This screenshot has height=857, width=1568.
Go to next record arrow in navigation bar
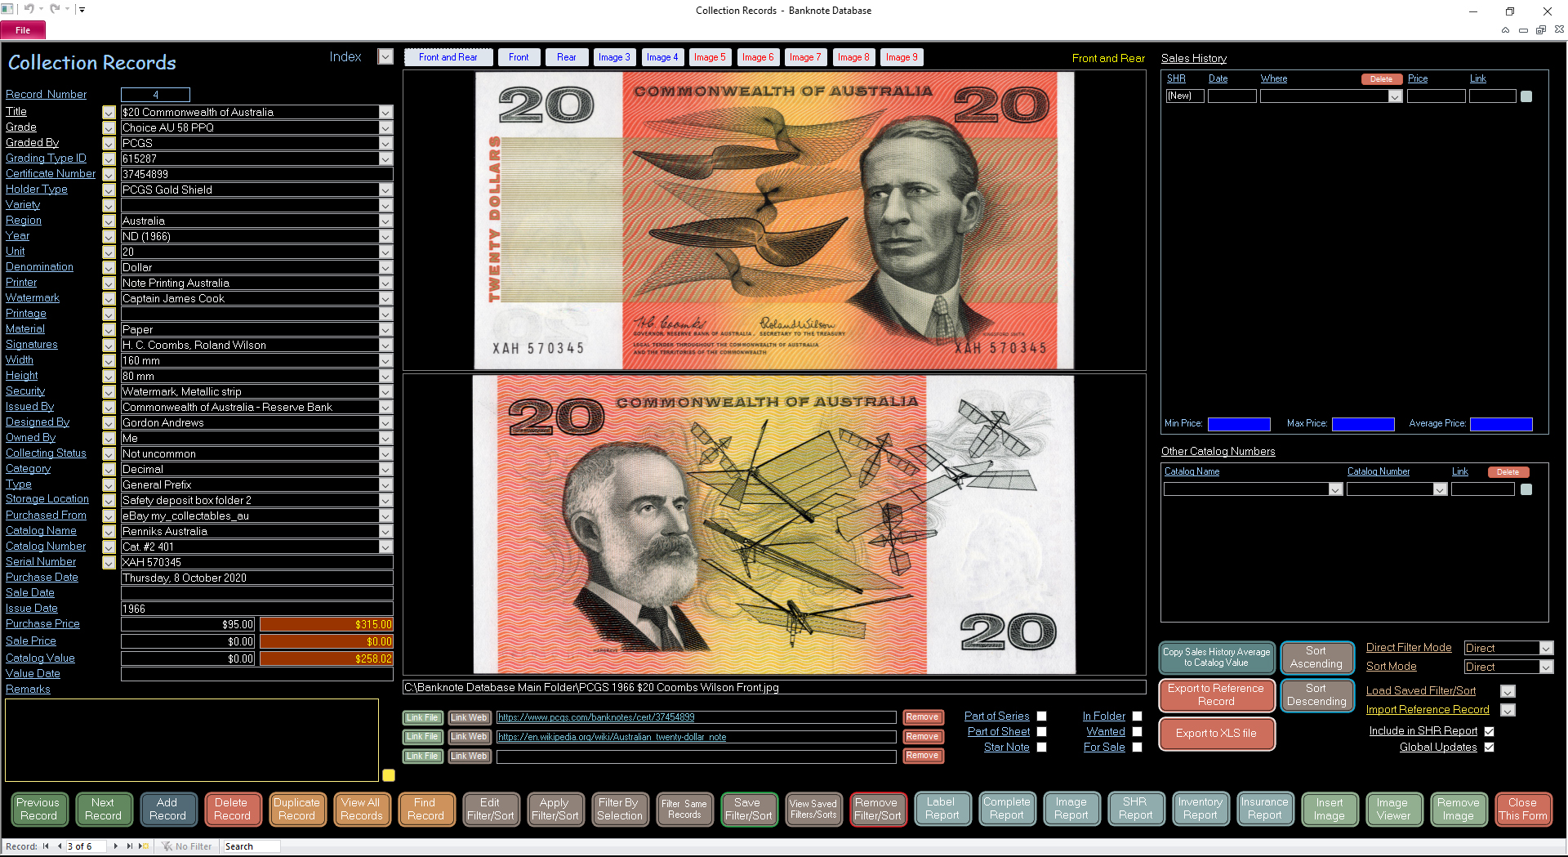(116, 846)
